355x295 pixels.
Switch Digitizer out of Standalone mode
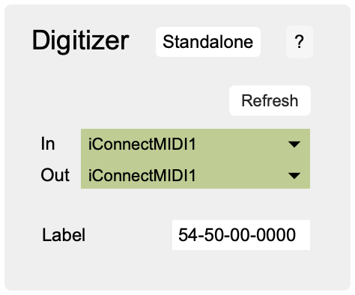coord(208,42)
